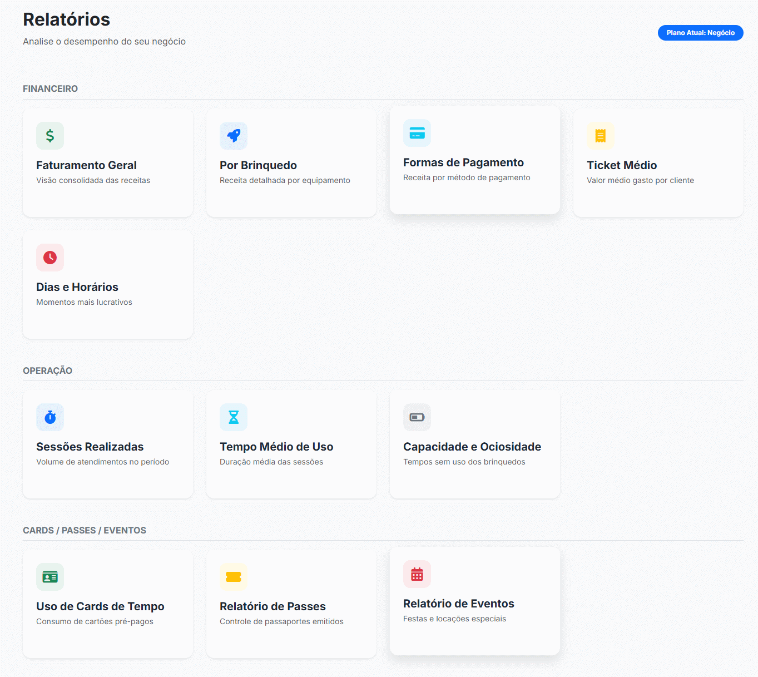Screen dimensions: 758x677
Task: Open Capacidade e Ociosidade report title
Action: [x=472, y=447]
